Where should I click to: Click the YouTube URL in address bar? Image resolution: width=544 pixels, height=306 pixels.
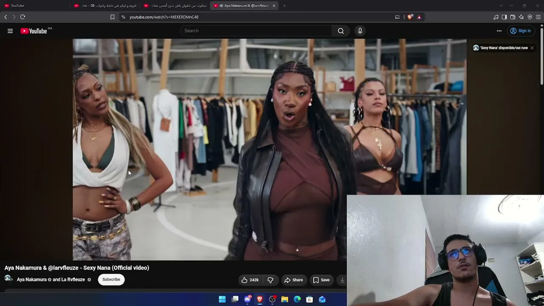tap(164, 17)
